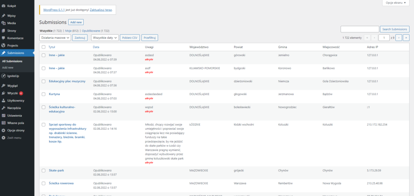
Task: Click the Użytkownicy user icon
Action: click(3, 101)
